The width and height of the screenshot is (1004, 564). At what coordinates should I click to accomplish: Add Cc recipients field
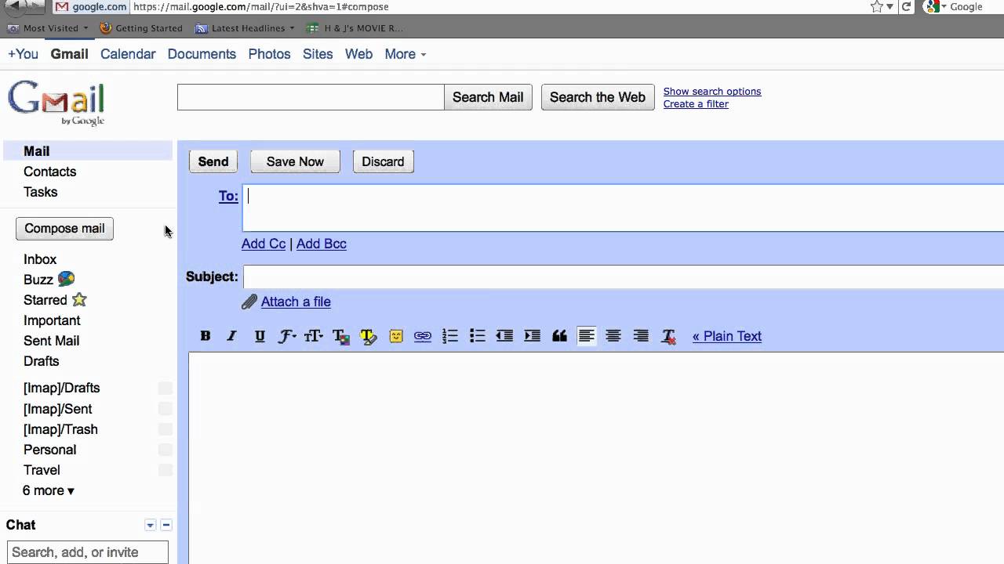[264, 244]
